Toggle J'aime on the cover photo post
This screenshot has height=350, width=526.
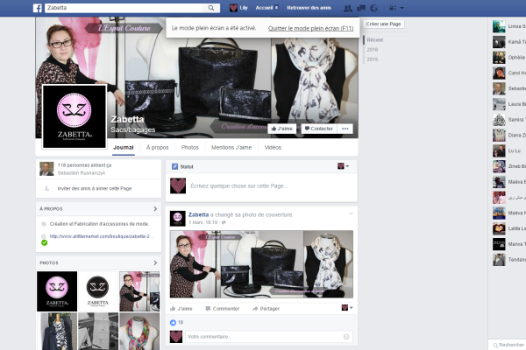pos(181,309)
